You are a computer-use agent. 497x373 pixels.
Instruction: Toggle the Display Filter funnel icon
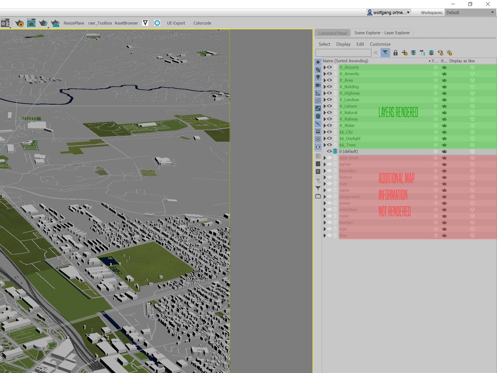click(x=385, y=52)
